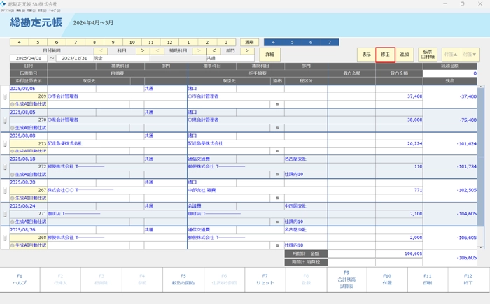Click the attachment clip icon for voucher 269

(5, 96)
